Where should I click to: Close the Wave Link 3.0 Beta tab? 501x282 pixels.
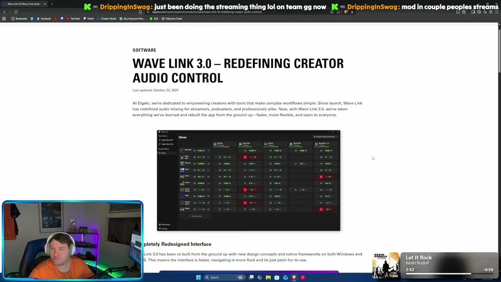45,4
